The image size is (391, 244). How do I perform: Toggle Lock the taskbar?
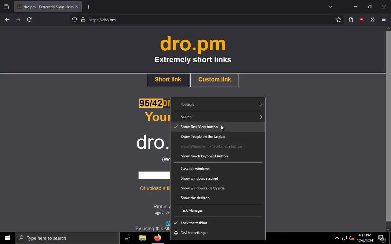pos(218,223)
